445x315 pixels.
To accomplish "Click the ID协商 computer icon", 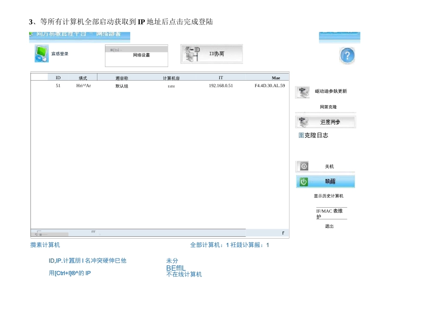I will (192, 54).
